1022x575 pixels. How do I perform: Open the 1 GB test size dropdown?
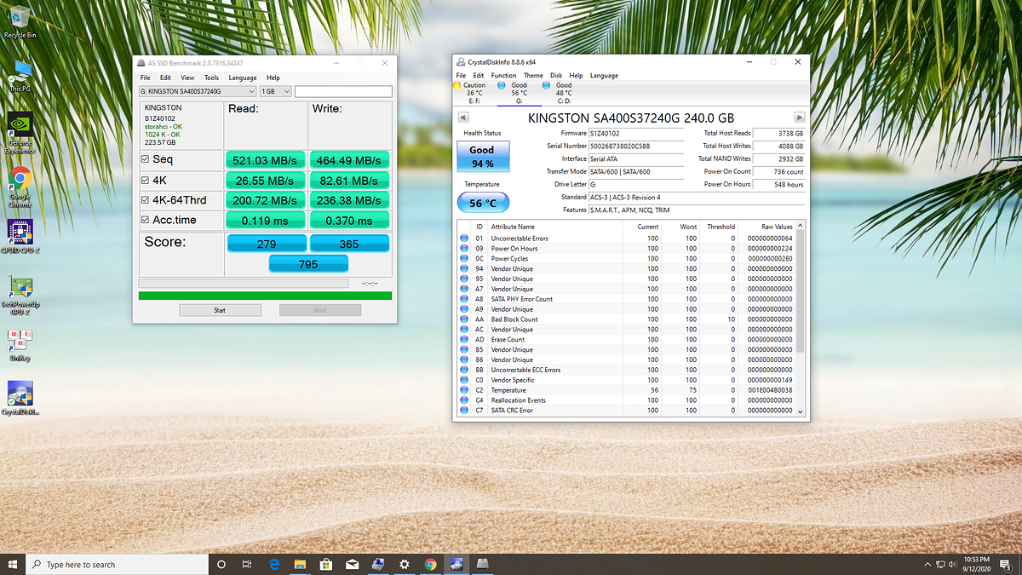(x=275, y=91)
